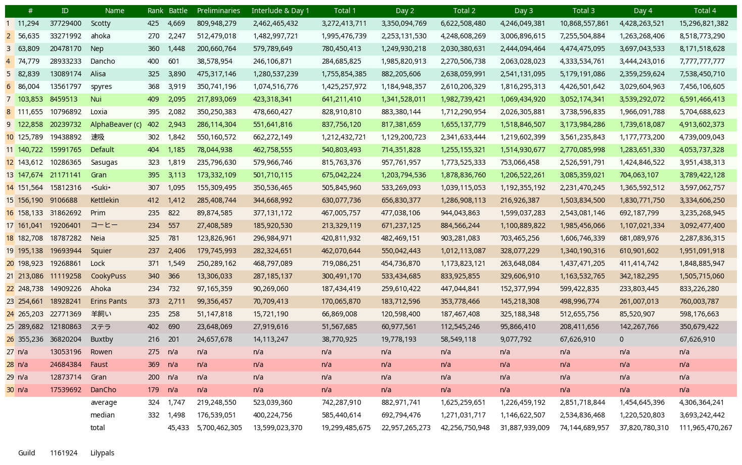Click the name cell 'spyres'
This screenshot has height=465, width=742.
click(102, 86)
